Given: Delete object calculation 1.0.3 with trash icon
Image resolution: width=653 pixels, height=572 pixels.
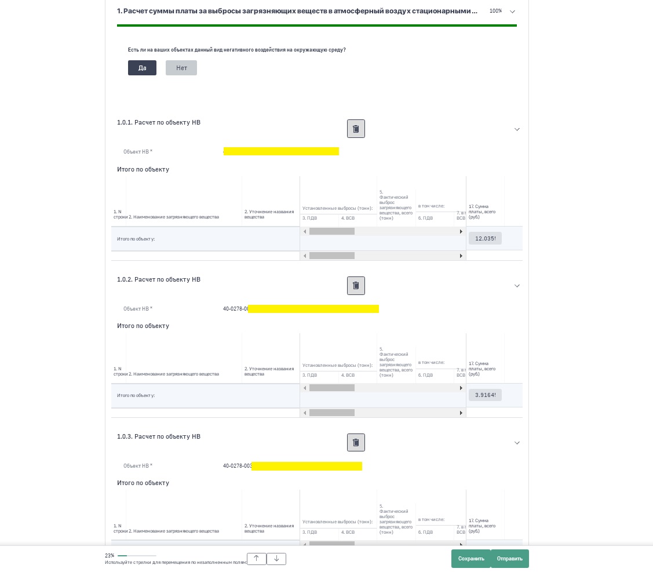Looking at the screenshot, I should (356, 443).
